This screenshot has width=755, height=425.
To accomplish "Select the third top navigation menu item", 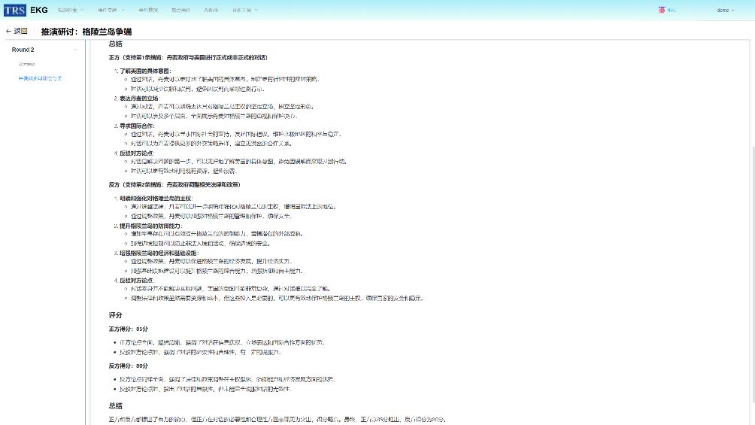I will pyautogui.click(x=148, y=10).
